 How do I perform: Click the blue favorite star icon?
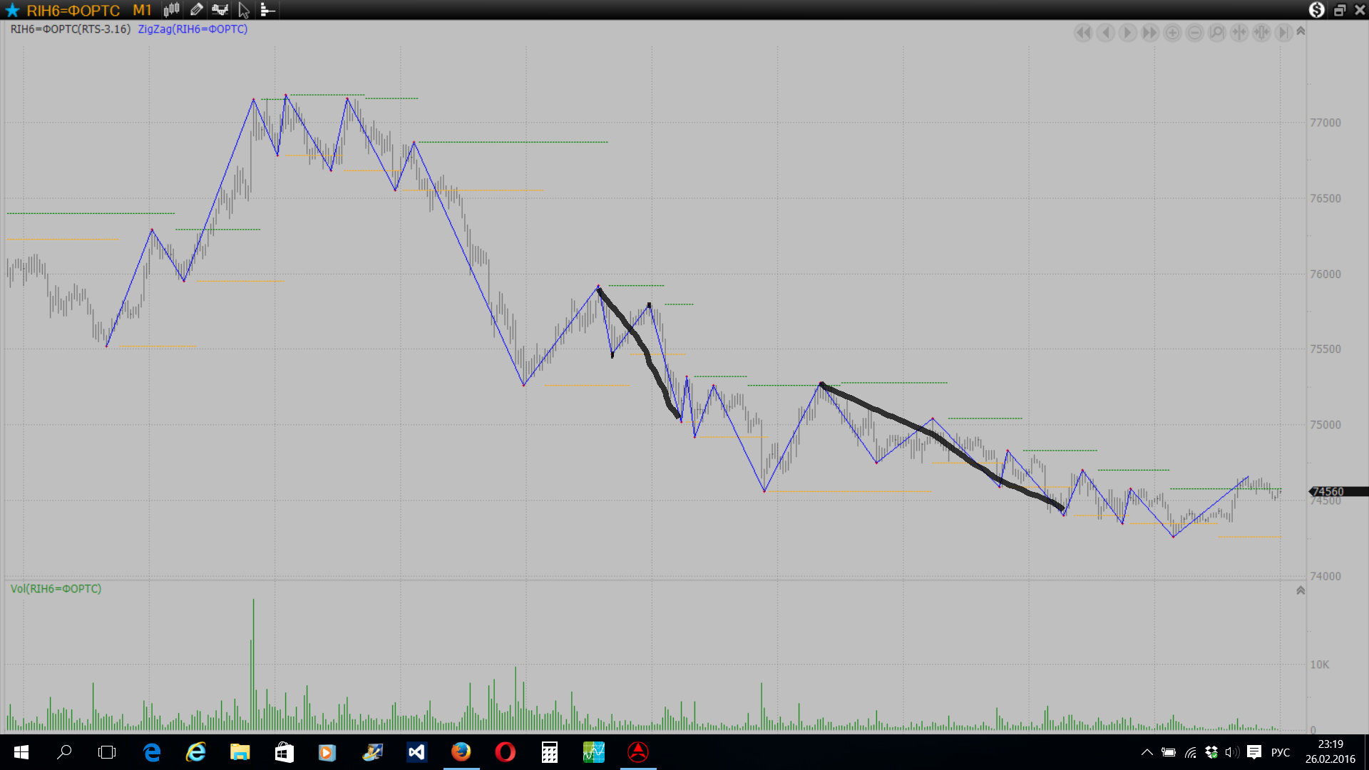pos(12,10)
